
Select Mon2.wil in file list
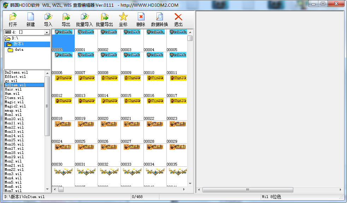pyautogui.click(x=24, y=161)
